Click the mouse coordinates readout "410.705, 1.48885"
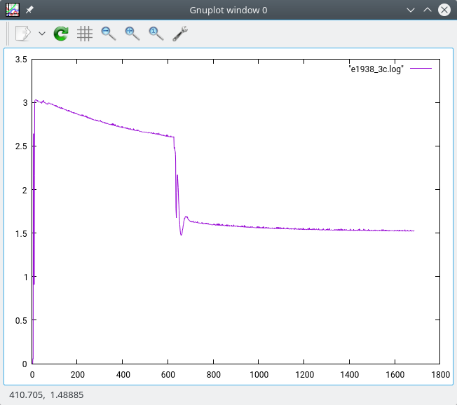Viewport: 457px width, 405px height. (x=46, y=394)
